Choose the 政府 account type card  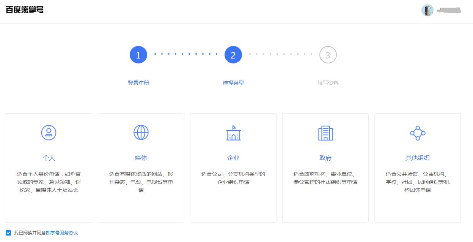coord(325,167)
